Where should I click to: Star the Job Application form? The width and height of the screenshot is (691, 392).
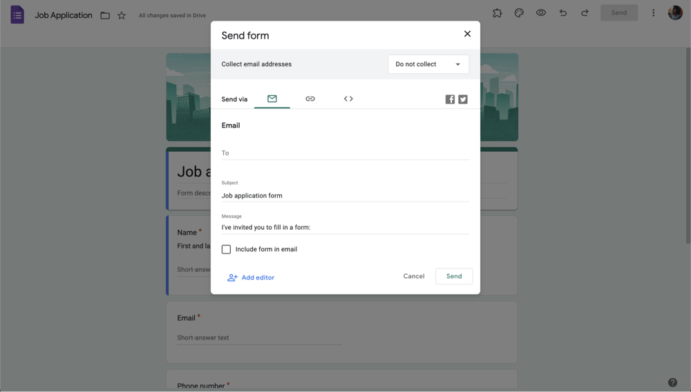122,15
